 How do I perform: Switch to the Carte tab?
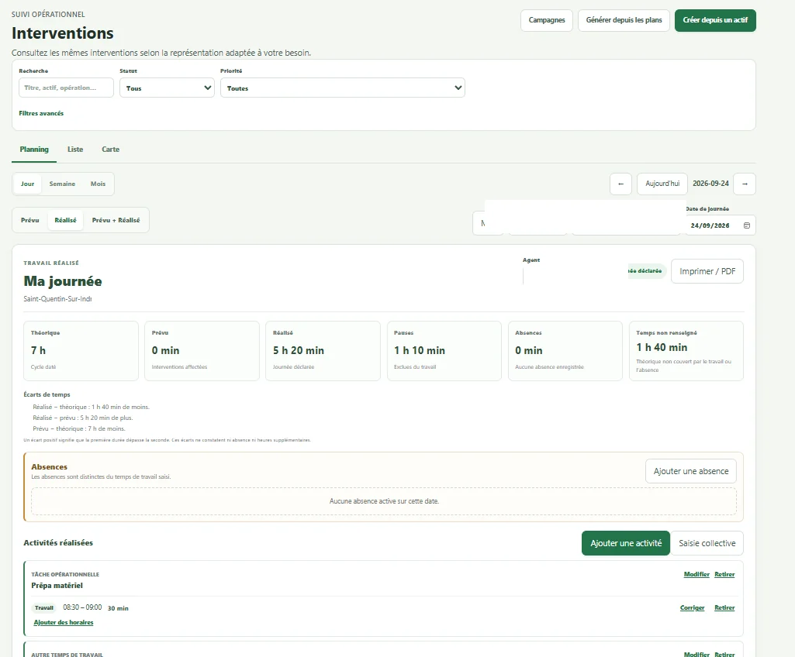pos(111,150)
